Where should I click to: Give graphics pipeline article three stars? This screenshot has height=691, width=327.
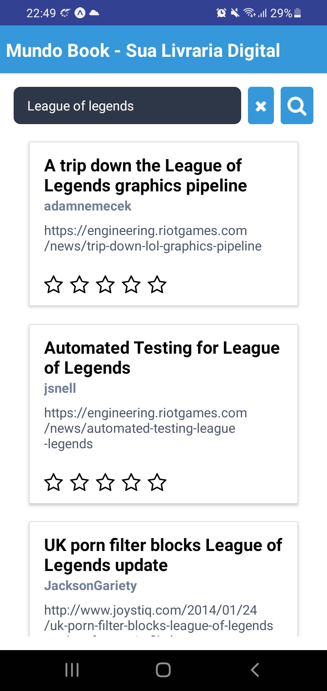click(105, 285)
